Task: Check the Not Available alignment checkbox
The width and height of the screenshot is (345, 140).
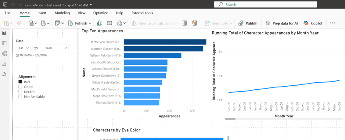Action: tap(20, 97)
